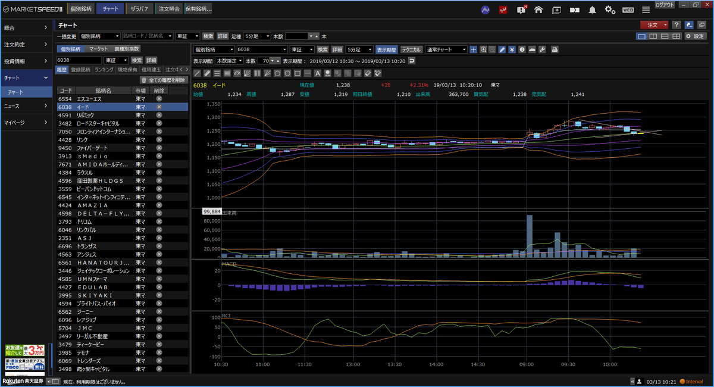Add a new screen page
The width and height of the screenshot is (714, 387).
click(x=556, y=10)
